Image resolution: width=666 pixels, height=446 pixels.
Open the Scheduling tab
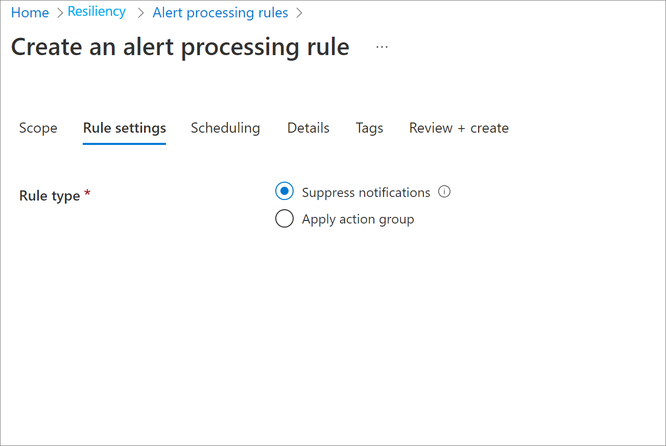coord(225,128)
